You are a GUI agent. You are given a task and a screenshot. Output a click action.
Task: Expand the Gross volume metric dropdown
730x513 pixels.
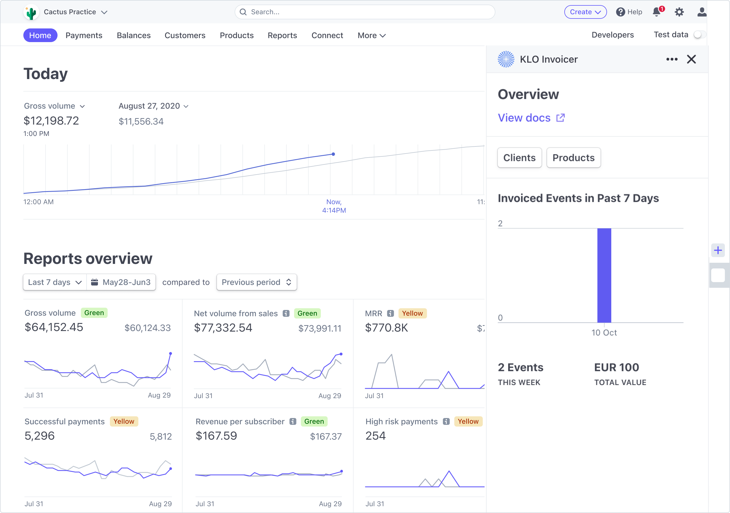pyautogui.click(x=54, y=106)
